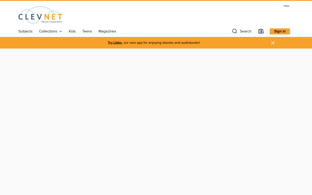This screenshot has width=312, height=195.
Task: Open the Magazines section
Action: click(x=107, y=31)
